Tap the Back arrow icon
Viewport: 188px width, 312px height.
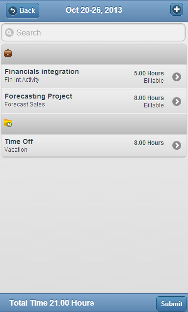(x=13, y=10)
